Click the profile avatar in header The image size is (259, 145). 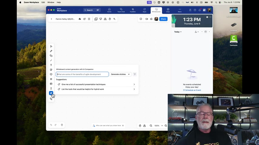coord(209,10)
